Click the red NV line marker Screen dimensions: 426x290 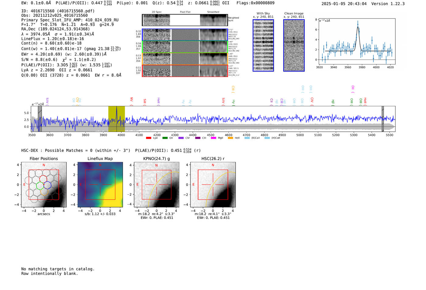coord(131,101)
